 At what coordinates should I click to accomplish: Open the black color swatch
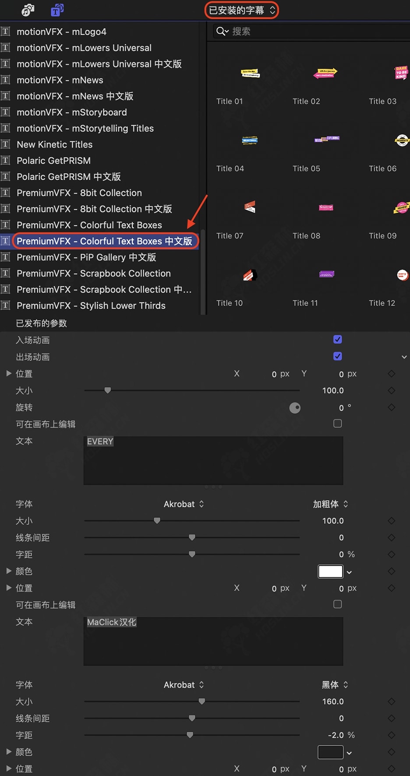click(x=330, y=752)
